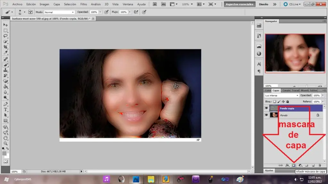Select the Blur tool
The height and width of the screenshot is (184, 328).
click(5, 92)
